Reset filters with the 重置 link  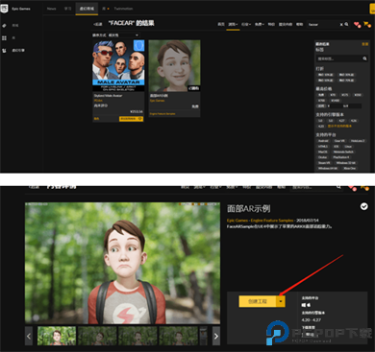[x=365, y=44]
